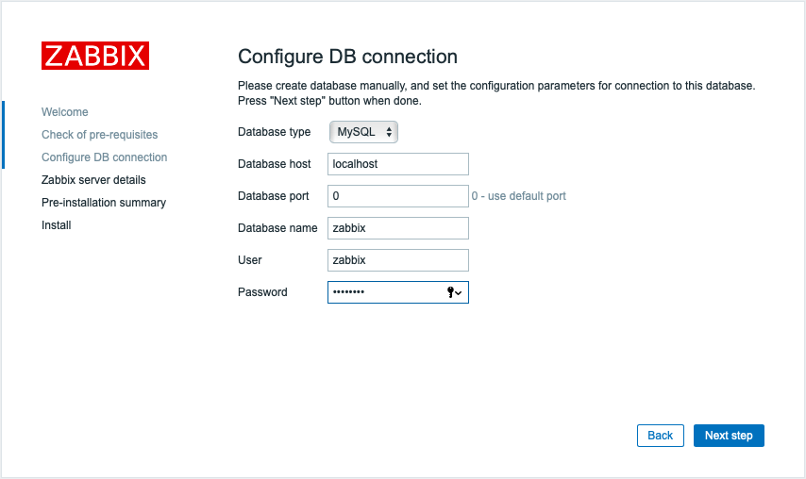Select the User input field
Screen dimensions: 806x479
tap(397, 260)
